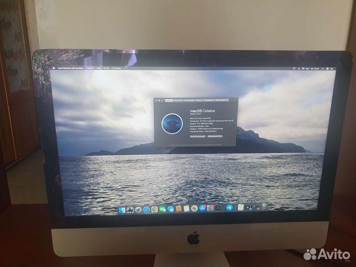Open the Downloads stack in dock
The width and height of the screenshot is (356, 267).
pos(249,207)
